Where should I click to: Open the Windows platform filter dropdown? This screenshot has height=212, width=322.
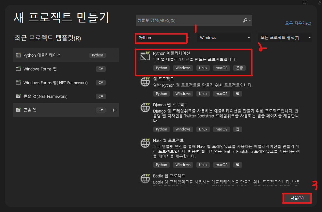(224, 38)
